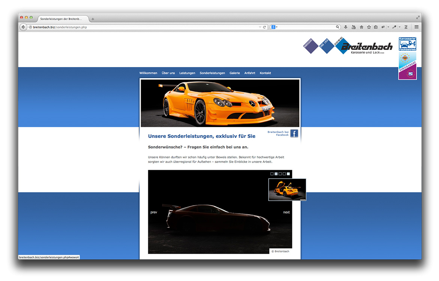The image size is (439, 281).
Task: Open the URL bar history dropdown arrow
Action: click(260, 27)
